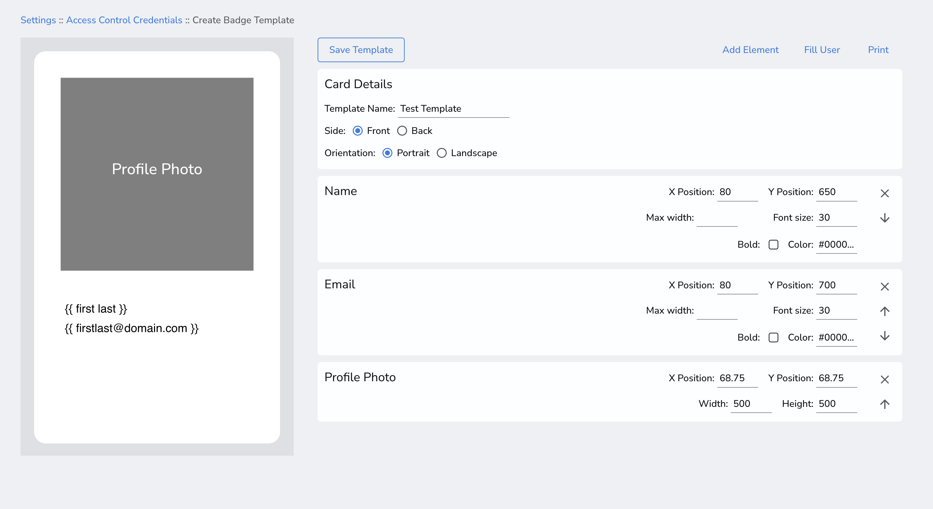Enable Bold for the Name element

773,245
